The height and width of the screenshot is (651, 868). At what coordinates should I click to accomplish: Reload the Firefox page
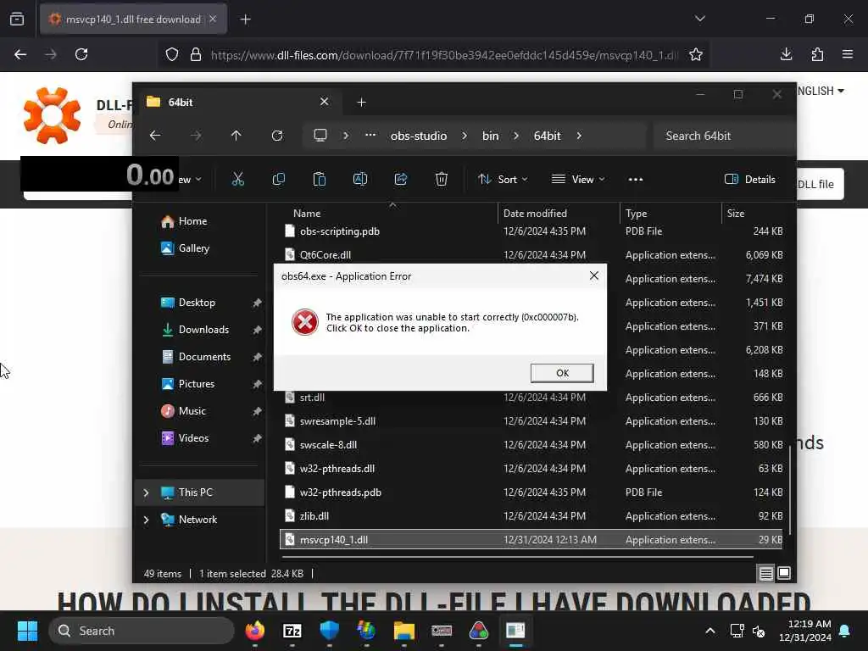coord(81,54)
